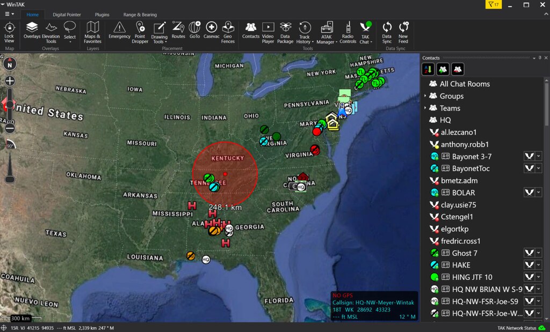Expand the Groups tree node

pos(425,96)
